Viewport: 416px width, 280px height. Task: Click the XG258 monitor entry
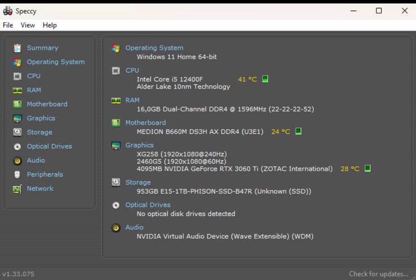point(182,154)
